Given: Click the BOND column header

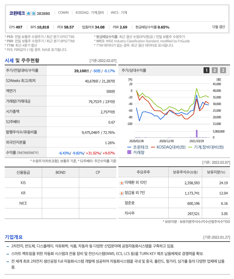Looking at the screenshot, I should pyautogui.click(x=61, y=172).
